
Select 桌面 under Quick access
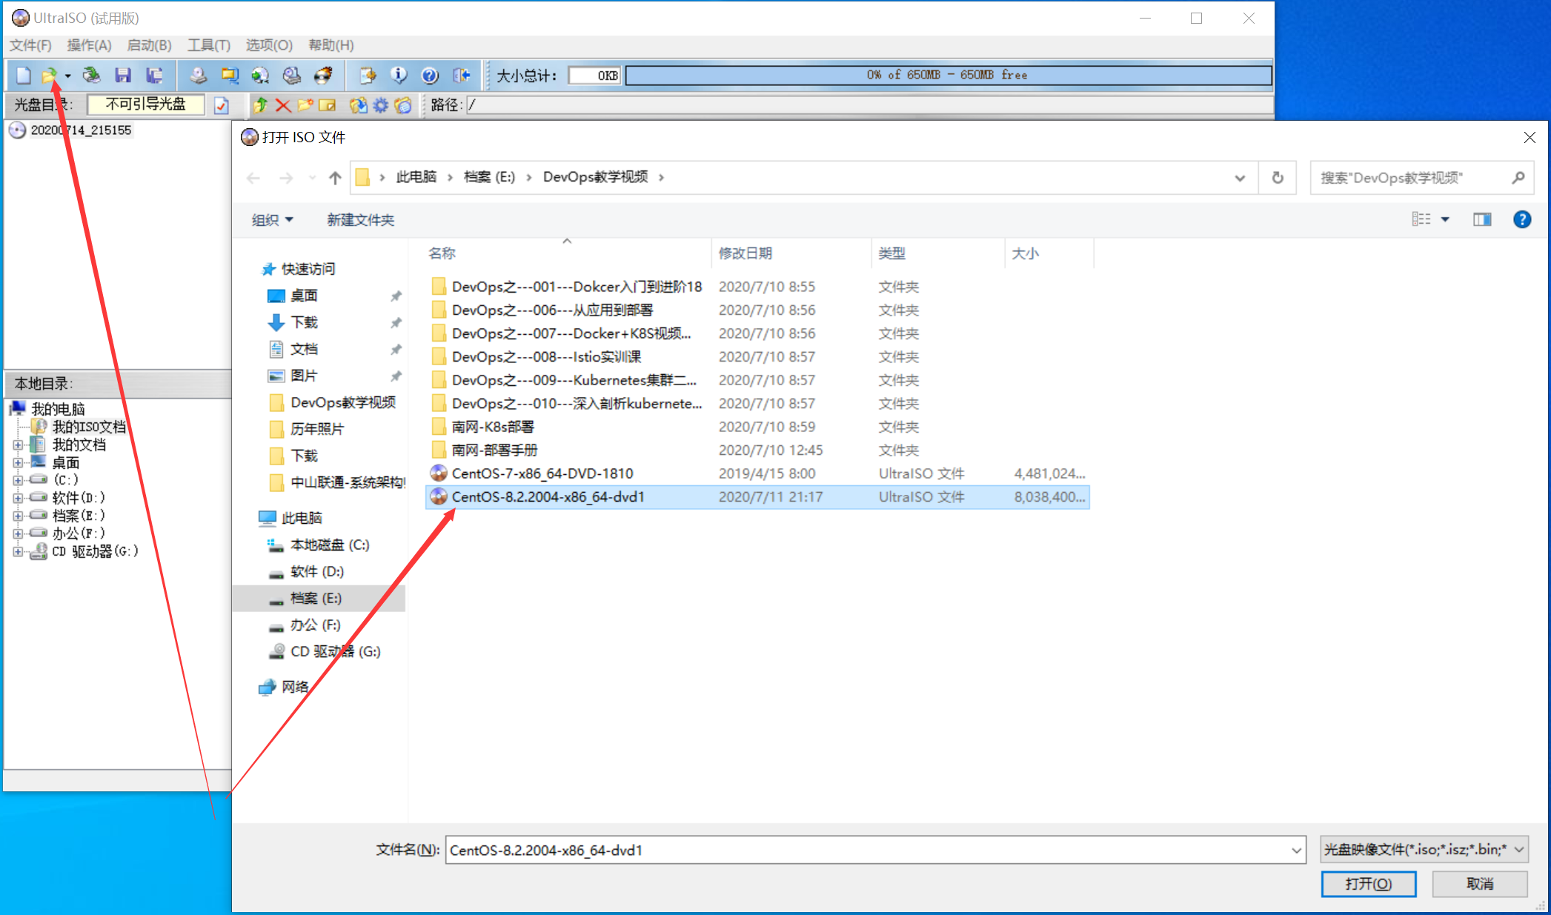coord(304,296)
